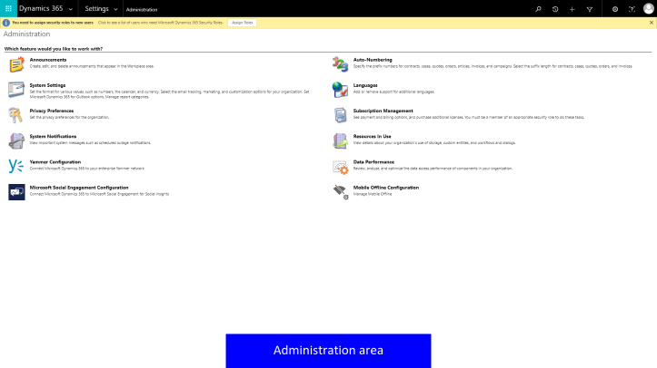Click 'Manage Mobile Offline' description text
This screenshot has height=368, width=657.
tap(373, 194)
